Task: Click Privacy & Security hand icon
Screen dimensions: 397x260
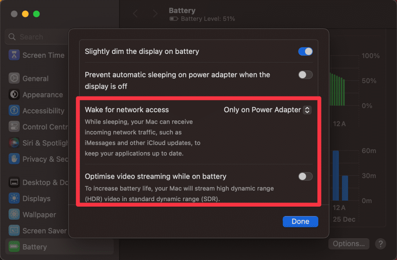Action: coord(14,159)
